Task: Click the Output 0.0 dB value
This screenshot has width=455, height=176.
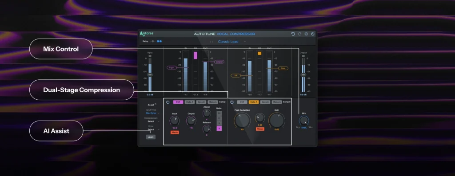Action: tap(303, 95)
